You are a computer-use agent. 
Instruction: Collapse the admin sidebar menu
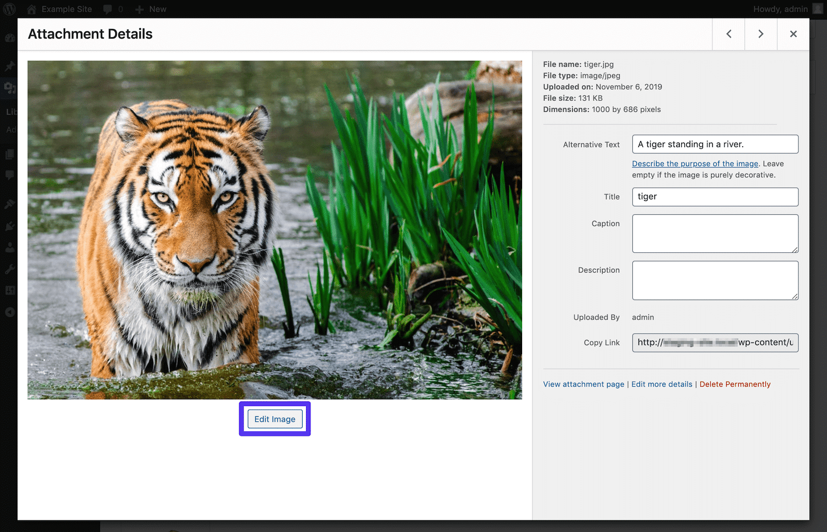[9, 312]
